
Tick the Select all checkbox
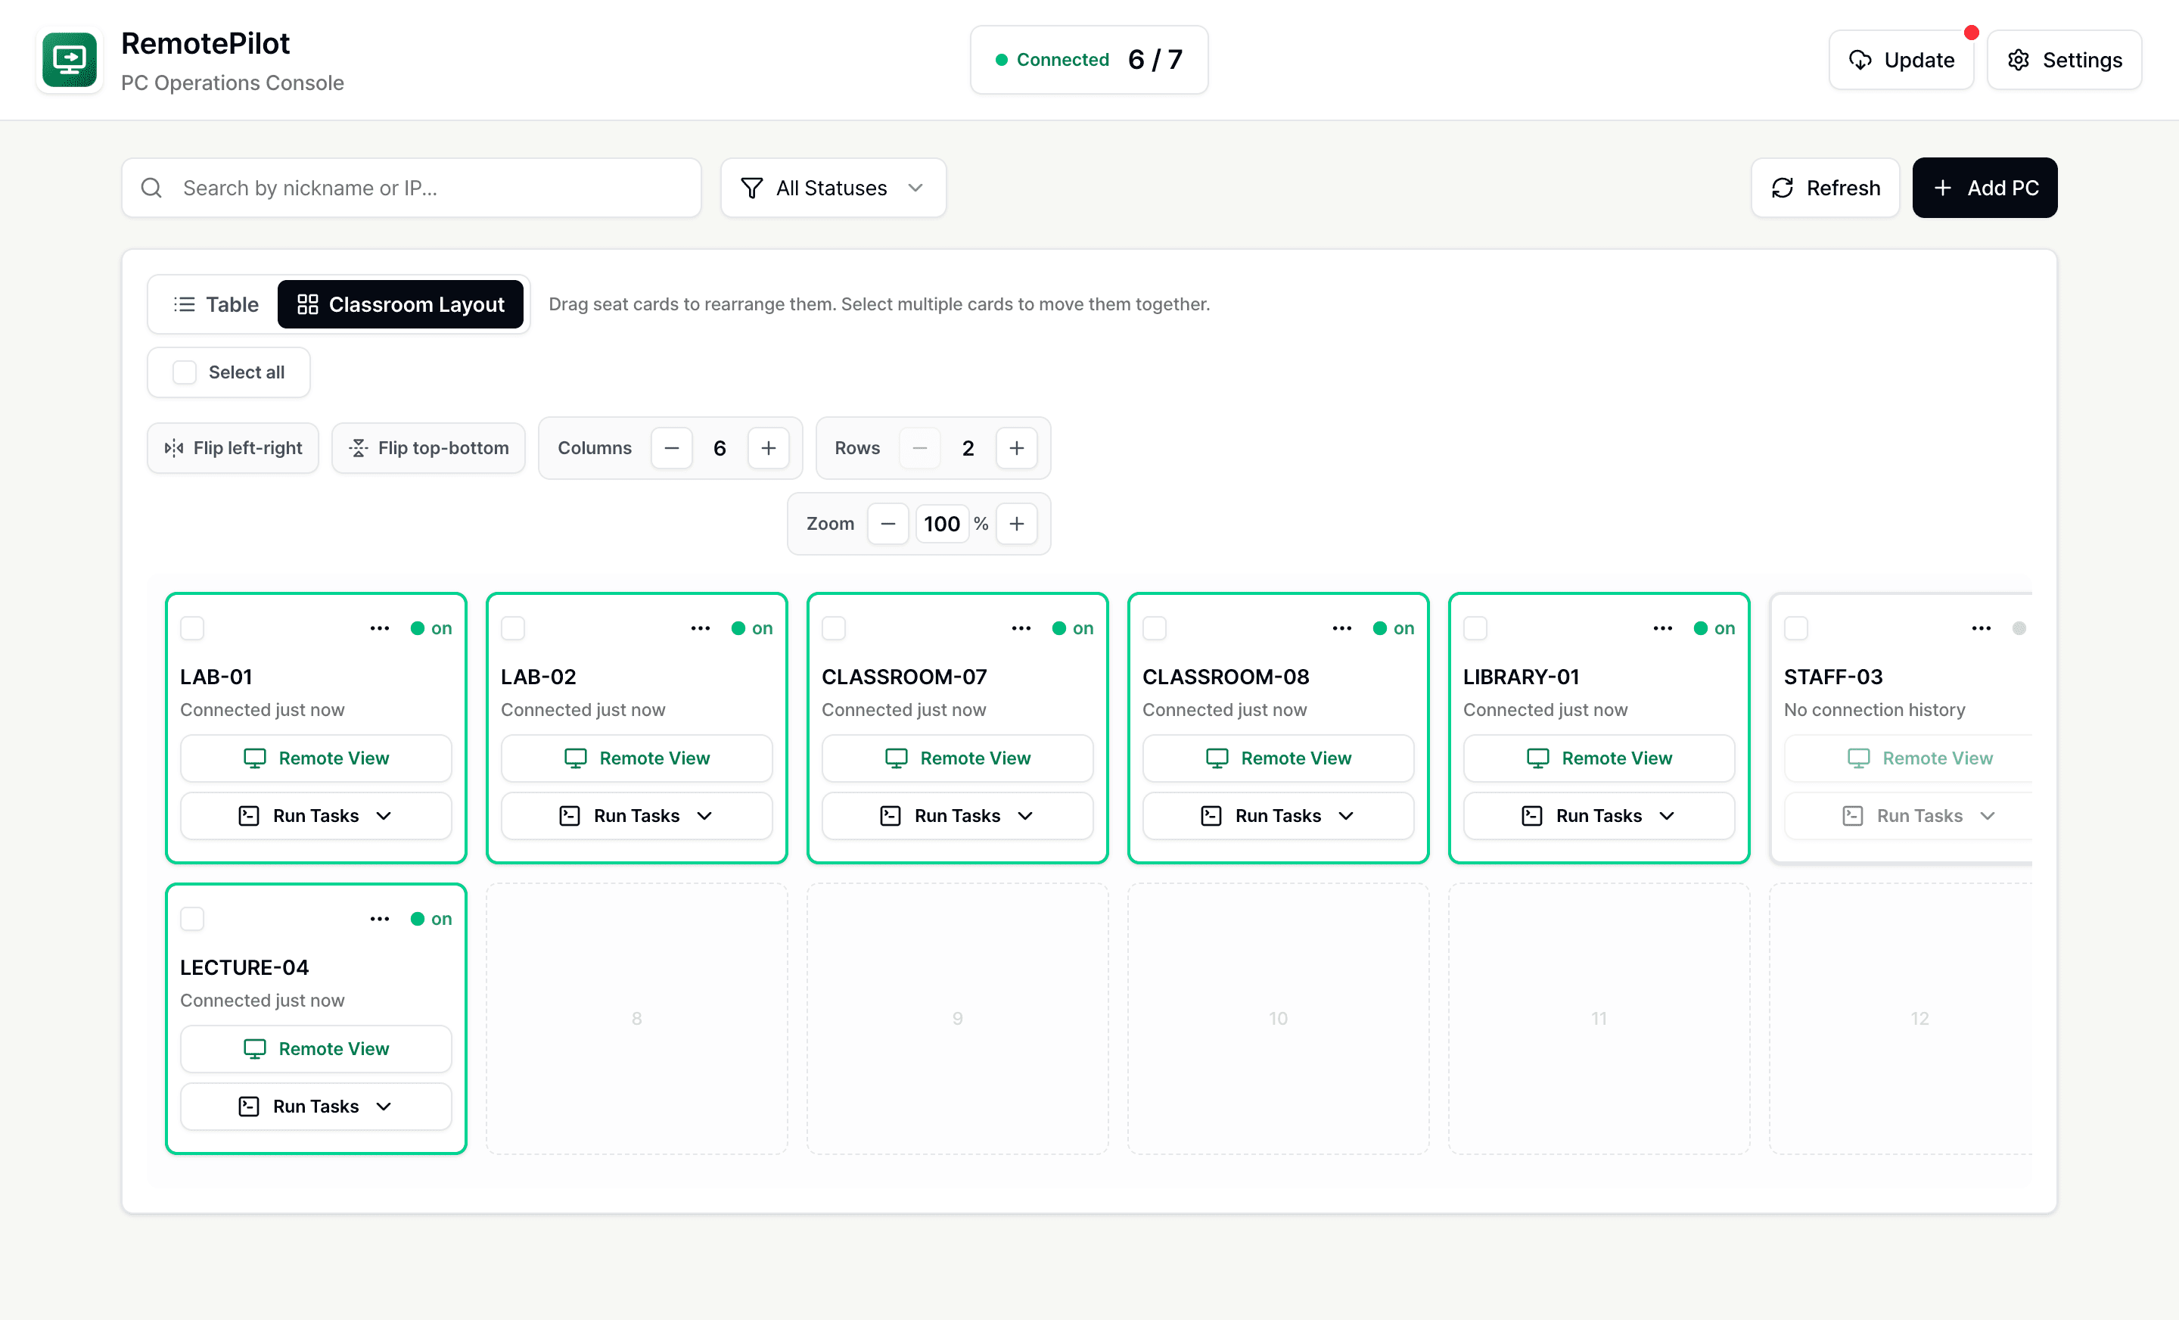click(x=184, y=372)
